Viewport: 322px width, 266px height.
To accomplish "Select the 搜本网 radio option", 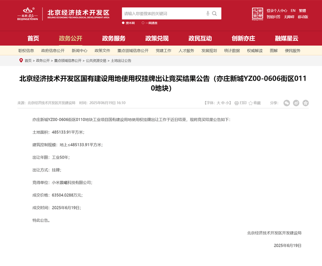I will pos(124,23).
